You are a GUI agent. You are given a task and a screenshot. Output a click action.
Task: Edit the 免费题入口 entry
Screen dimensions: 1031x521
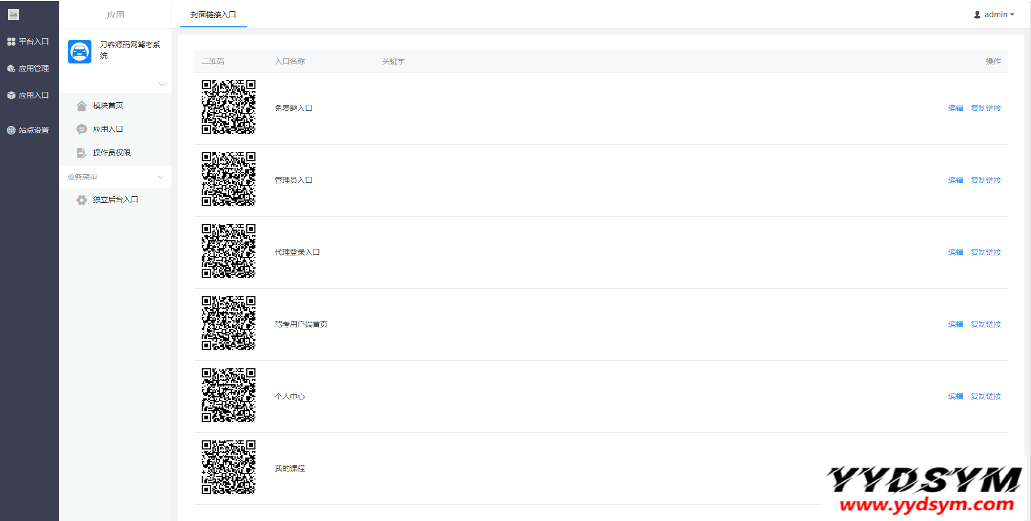click(956, 108)
